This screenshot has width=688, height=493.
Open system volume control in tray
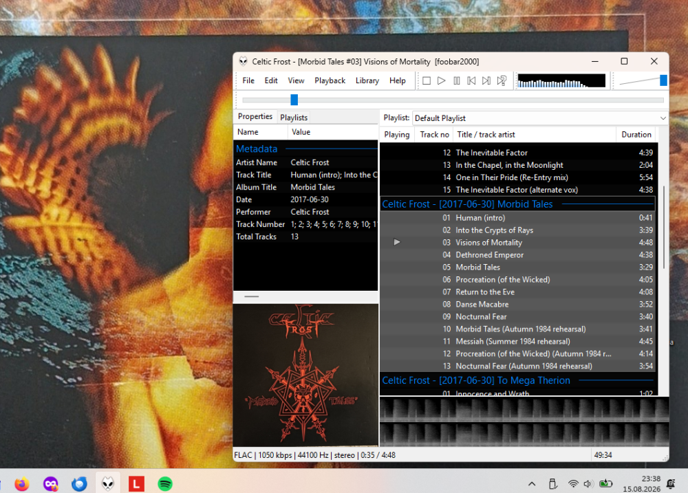[588, 484]
